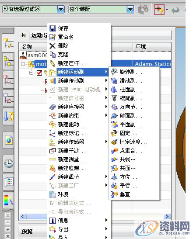Viewport: 193px width, 239px height.
Task: Click the perpendicular (垂直) icon
Action: [114, 194]
